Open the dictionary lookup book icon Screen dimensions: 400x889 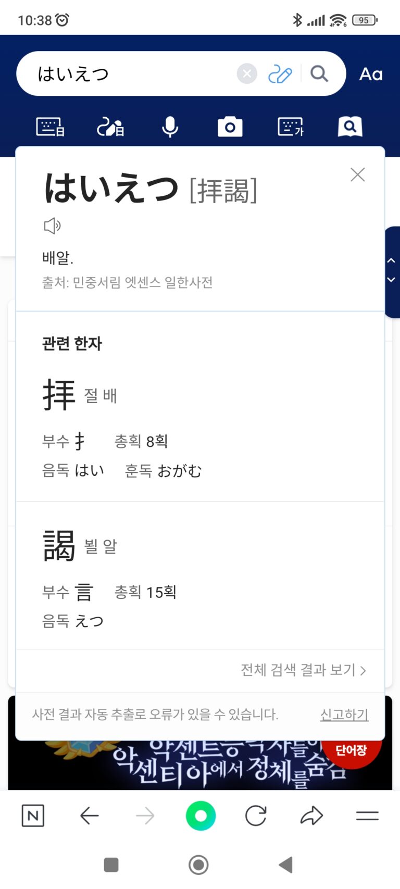350,127
